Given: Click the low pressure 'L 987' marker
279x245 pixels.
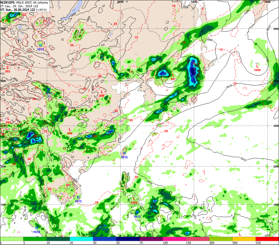Looking at the screenshot, I should pos(173,77).
